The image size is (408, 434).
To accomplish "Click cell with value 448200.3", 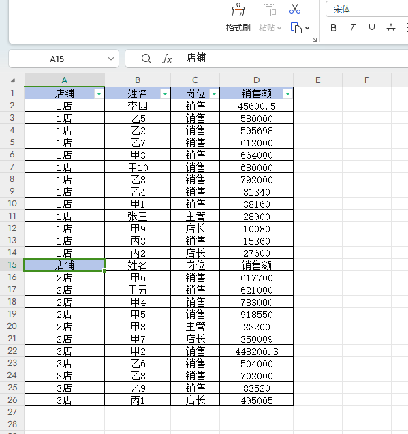I will (x=257, y=351).
